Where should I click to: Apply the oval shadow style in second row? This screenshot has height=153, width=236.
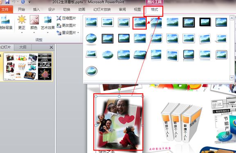91,39
